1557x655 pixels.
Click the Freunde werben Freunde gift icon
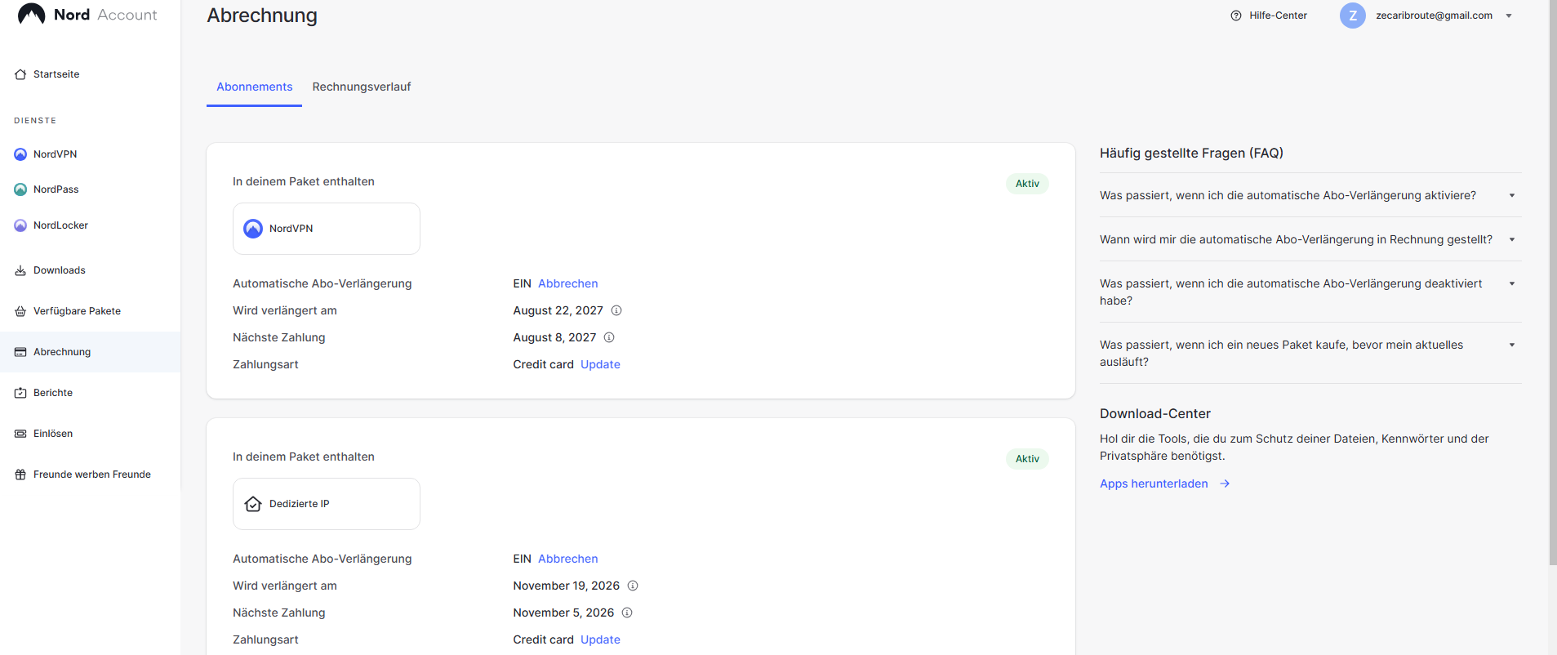[20, 475]
